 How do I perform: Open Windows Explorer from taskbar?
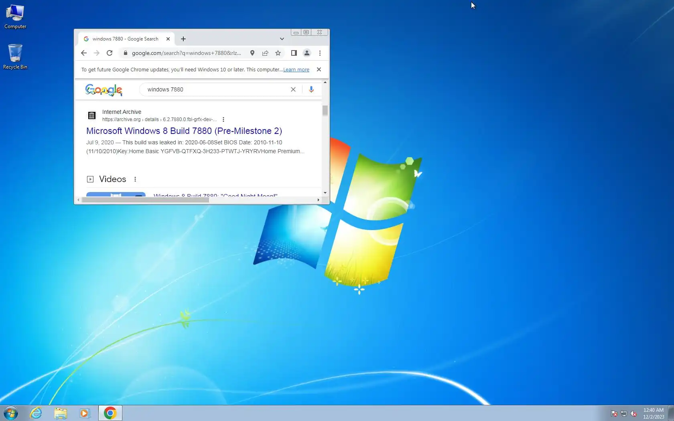pyautogui.click(x=61, y=413)
